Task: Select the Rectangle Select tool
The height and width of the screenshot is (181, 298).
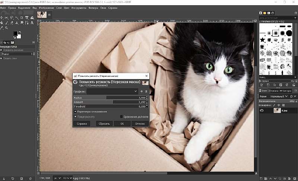Action: click(x=6, y=18)
